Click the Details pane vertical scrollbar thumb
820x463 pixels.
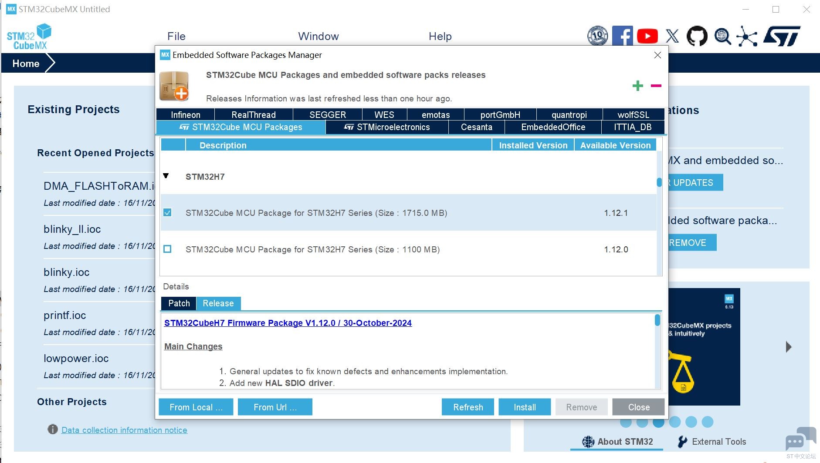(x=657, y=320)
